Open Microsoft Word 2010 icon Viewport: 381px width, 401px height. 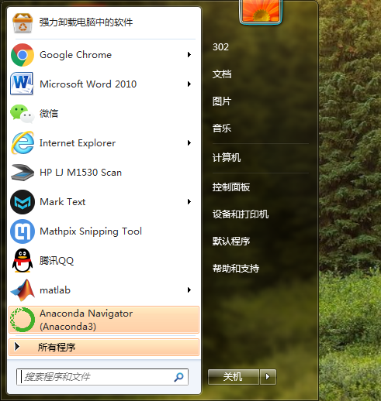coord(22,84)
